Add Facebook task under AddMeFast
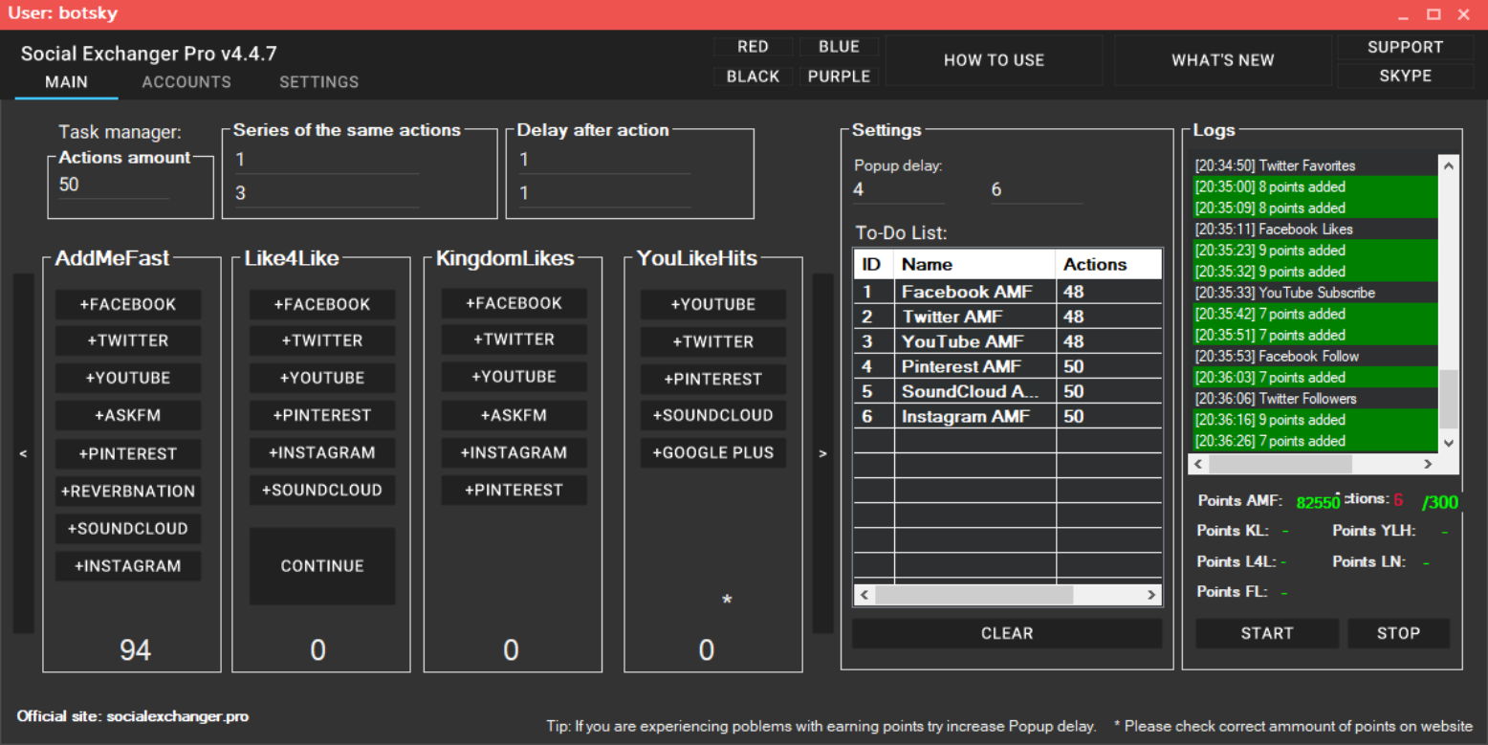This screenshot has height=745, width=1488. click(x=128, y=305)
